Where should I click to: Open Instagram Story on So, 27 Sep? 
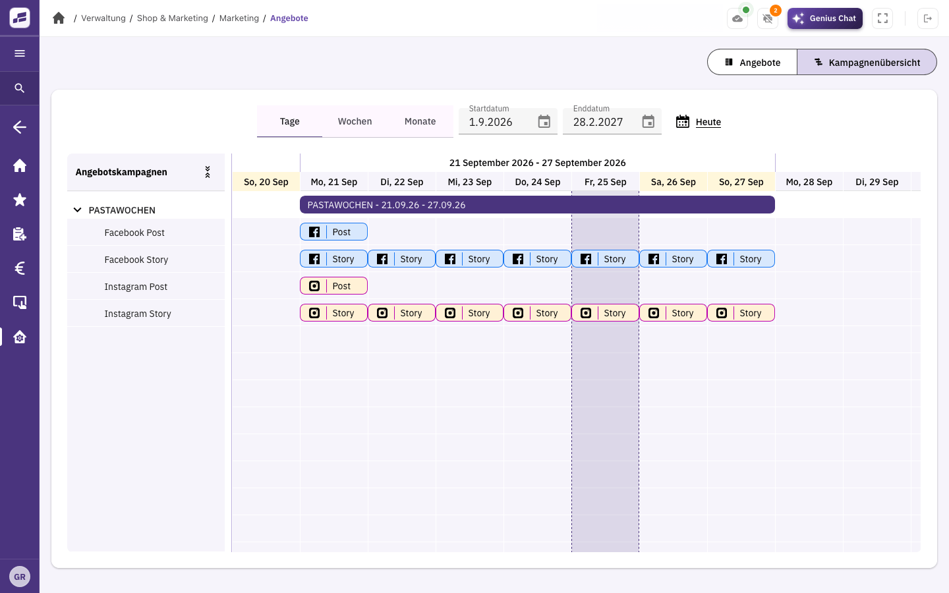pyautogui.click(x=741, y=313)
